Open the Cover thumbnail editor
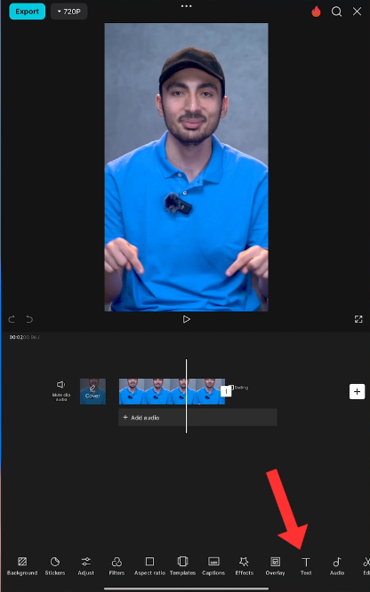Image resolution: width=370 pixels, height=592 pixels. point(92,391)
